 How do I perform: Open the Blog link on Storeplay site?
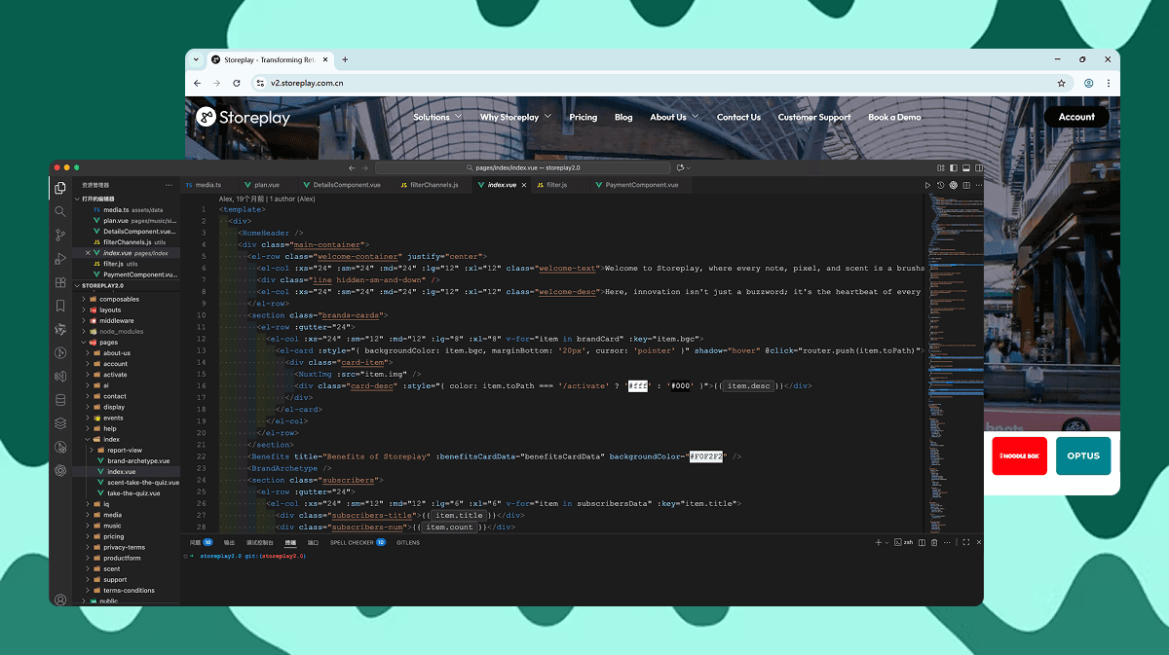[x=623, y=117]
